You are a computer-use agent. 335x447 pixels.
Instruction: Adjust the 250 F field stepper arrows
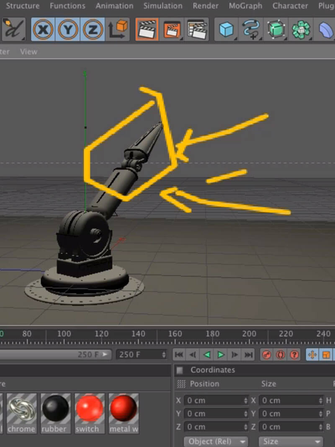coord(164,355)
